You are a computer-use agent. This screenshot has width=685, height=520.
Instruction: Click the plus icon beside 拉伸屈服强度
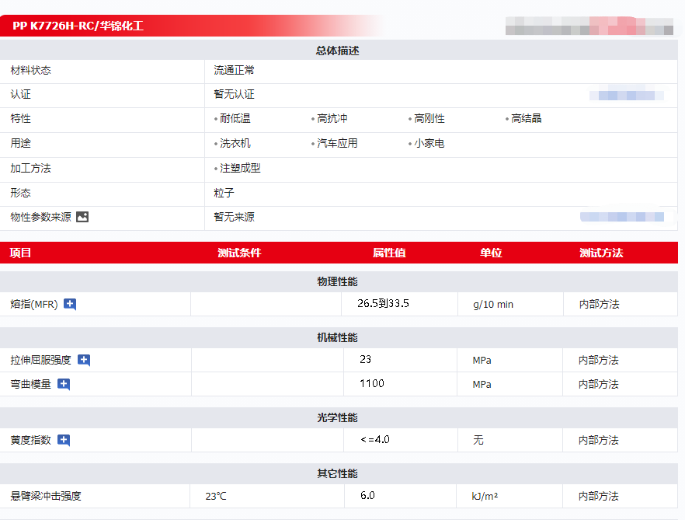(83, 360)
